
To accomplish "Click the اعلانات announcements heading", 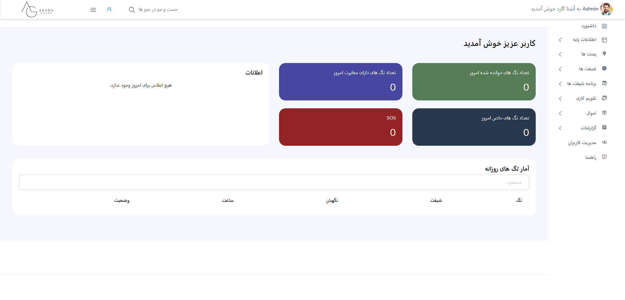I will point(254,73).
